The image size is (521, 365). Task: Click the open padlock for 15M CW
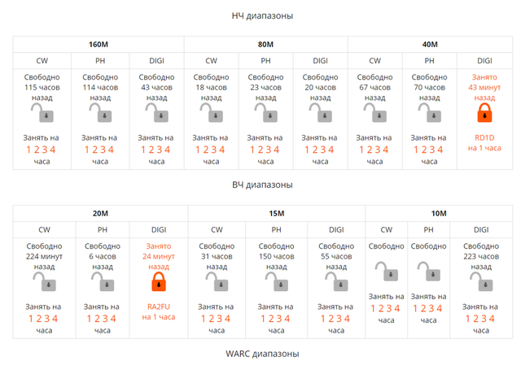click(x=216, y=281)
